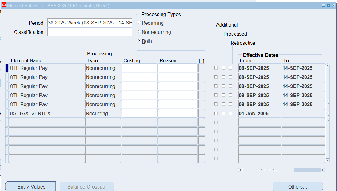The image size is (337, 191).
Task: Select the Both processing type option
Action: tap(139, 41)
